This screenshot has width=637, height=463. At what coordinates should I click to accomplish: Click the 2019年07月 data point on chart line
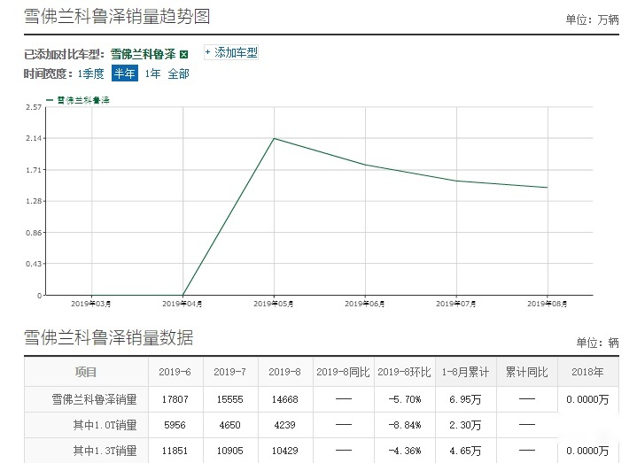(456, 181)
